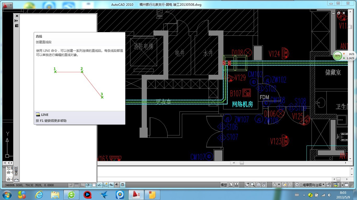Screen dimensions: 357x200
Task: Toggle Polar tracking in the status bar
Action: (x=88, y=185)
